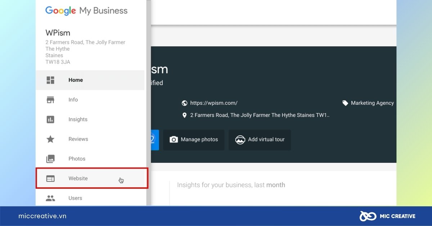
Task: Click the Home dashboard icon in sidebar
Action: click(50, 80)
